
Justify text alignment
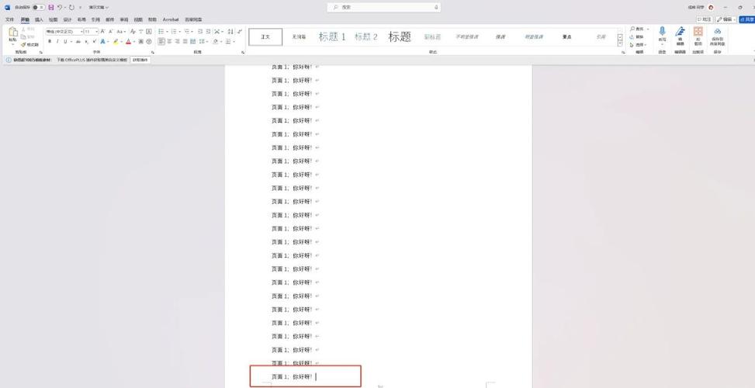185,42
